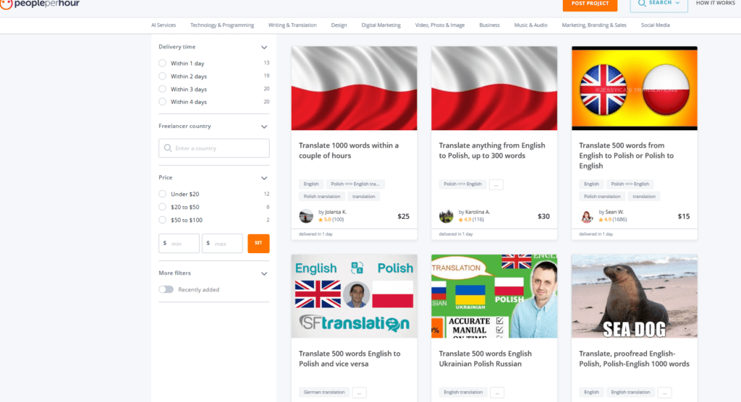Click ellipsis tag button on Karolina's listing
Viewport: 741px width, 402px height.
click(496, 184)
